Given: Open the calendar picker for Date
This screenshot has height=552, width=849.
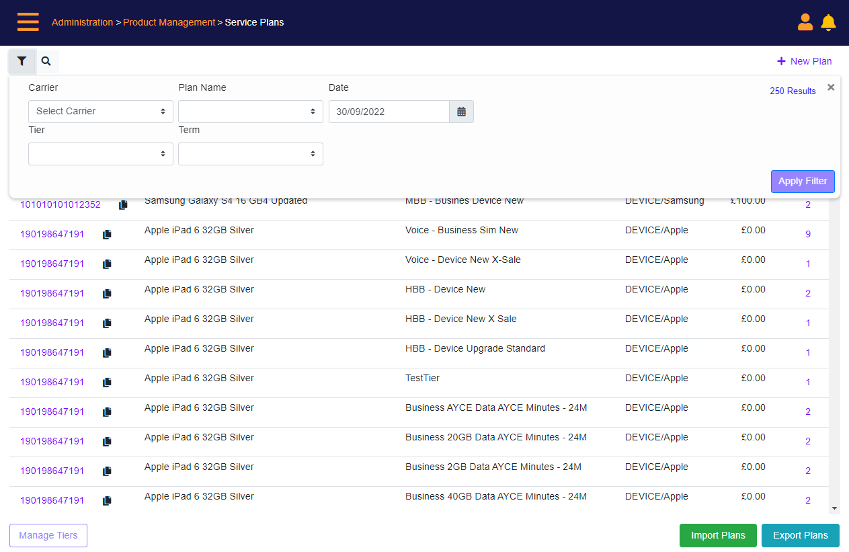Looking at the screenshot, I should click(461, 112).
